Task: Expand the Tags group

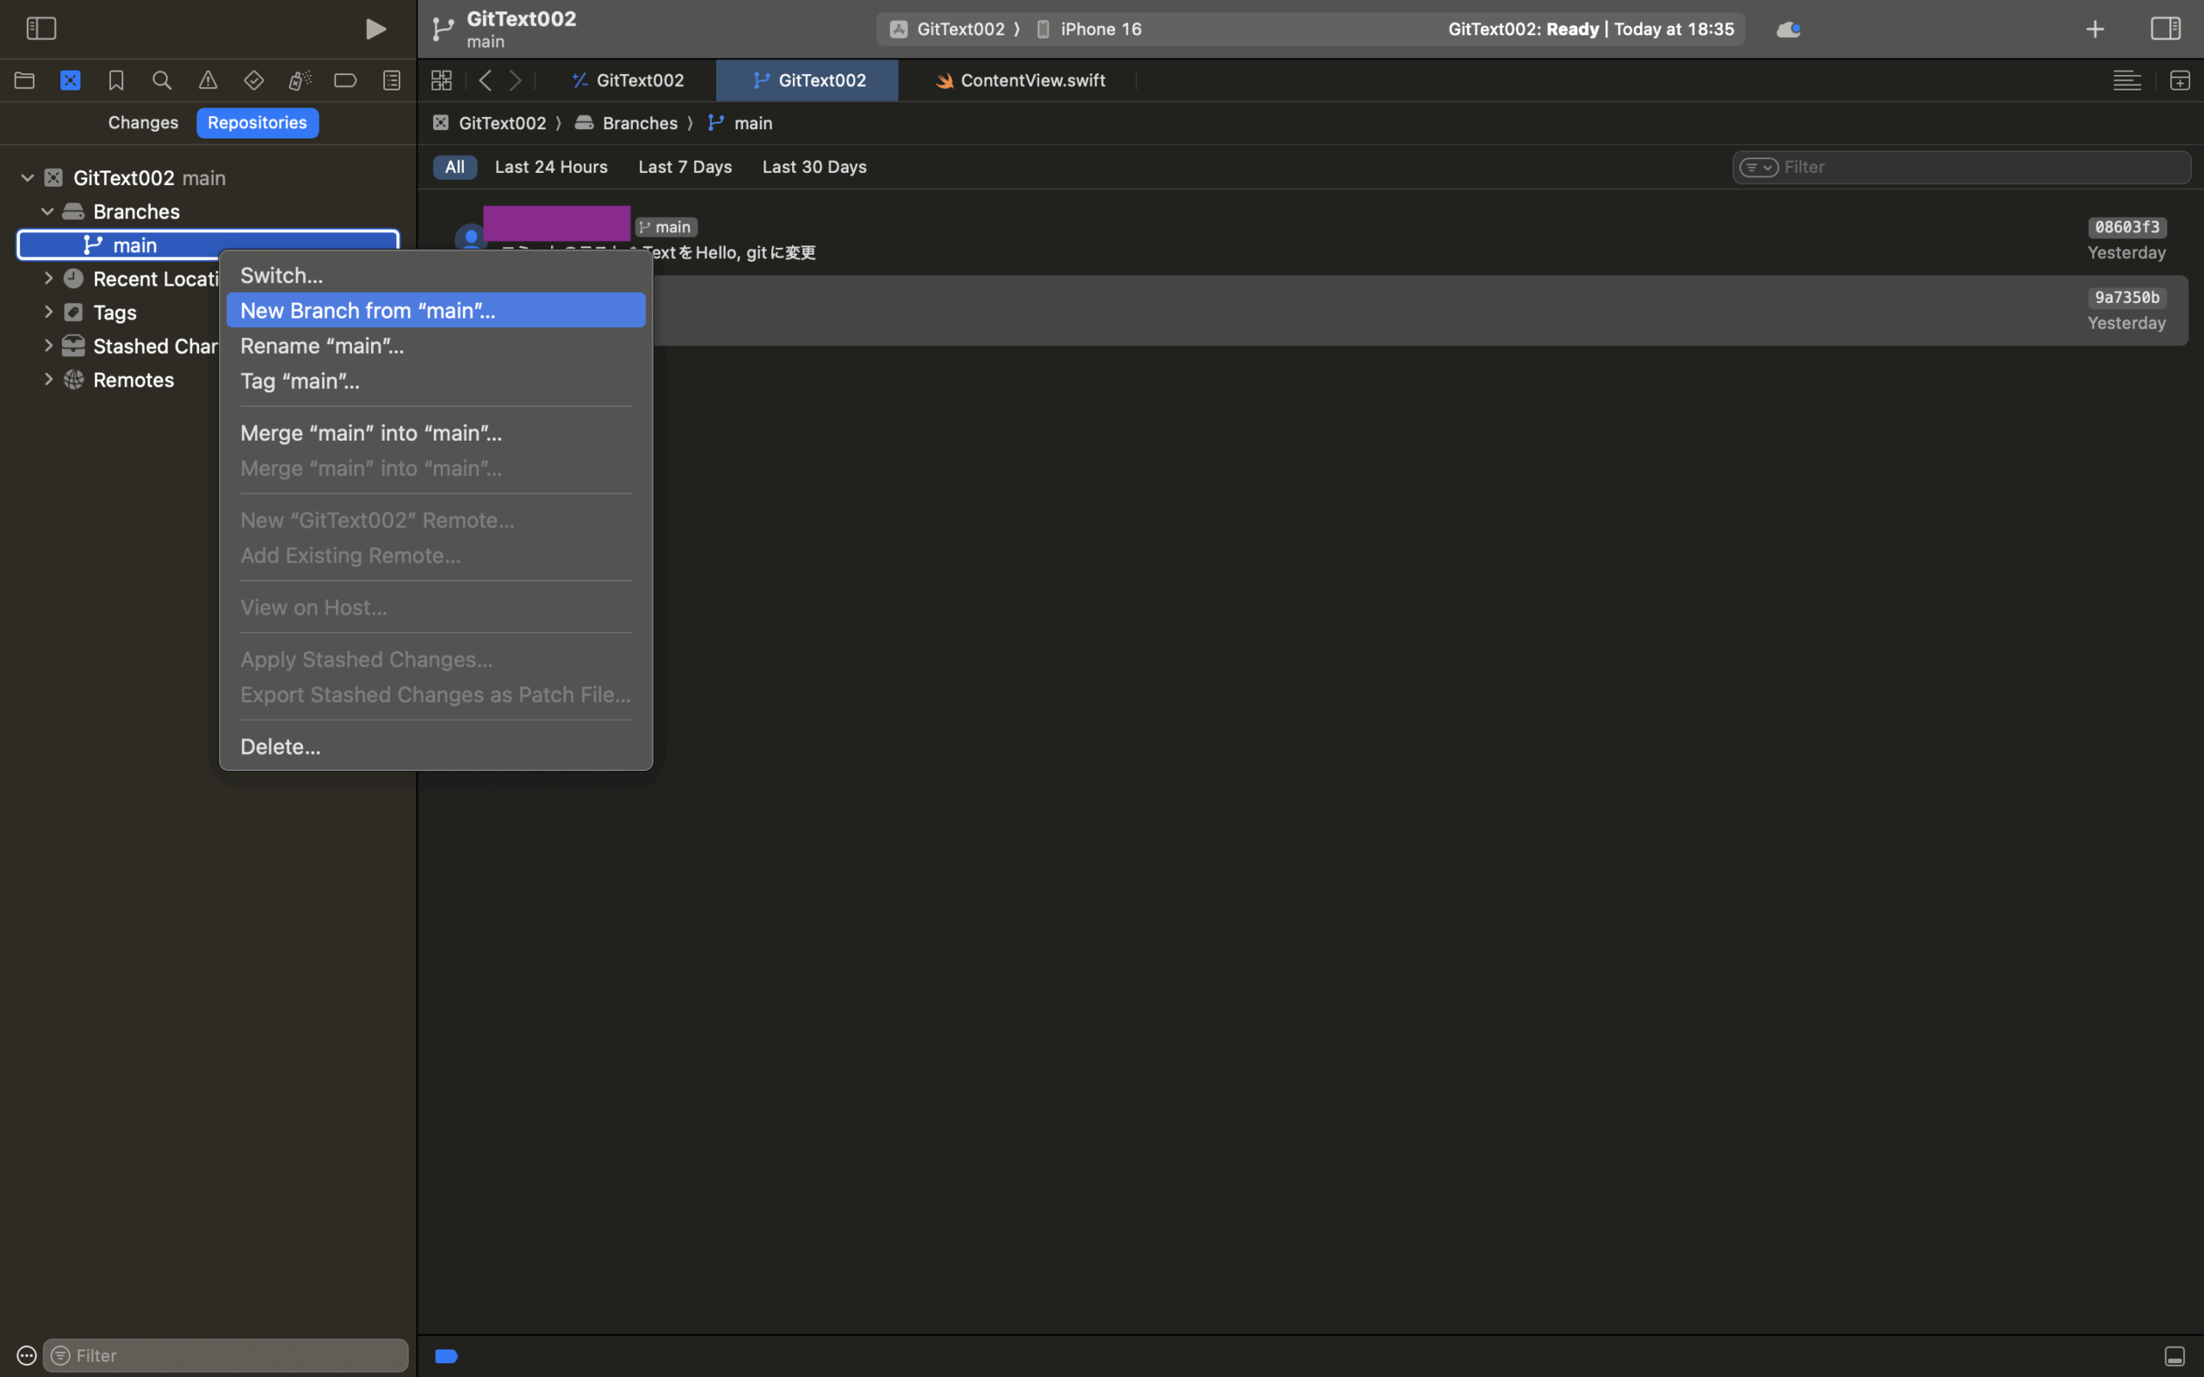Action: pyautogui.click(x=48, y=312)
